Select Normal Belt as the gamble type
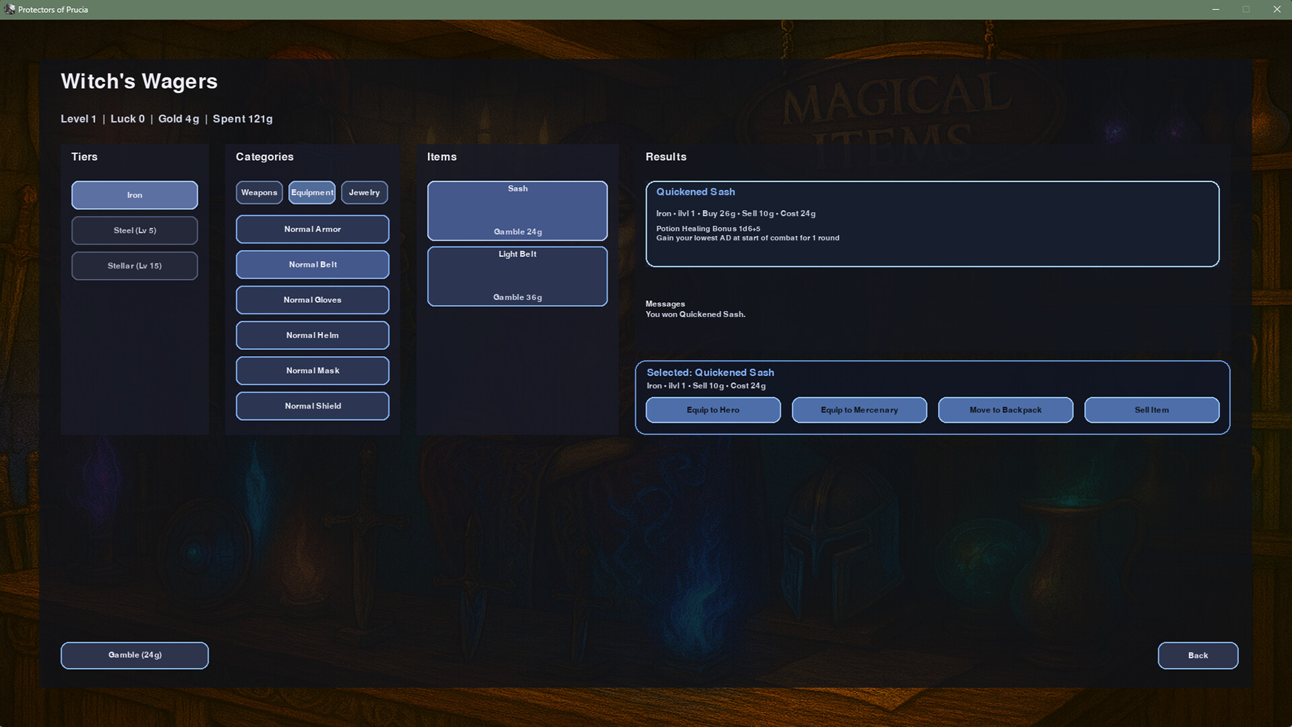 [x=312, y=264]
